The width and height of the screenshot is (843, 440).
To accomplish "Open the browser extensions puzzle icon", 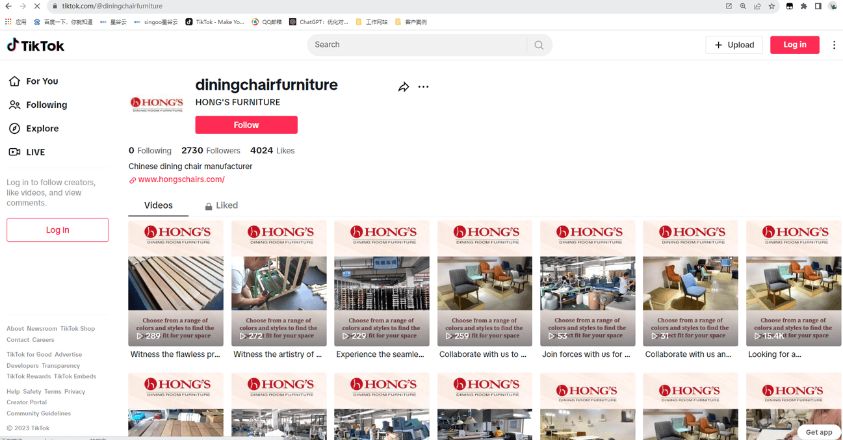I will 803,6.
